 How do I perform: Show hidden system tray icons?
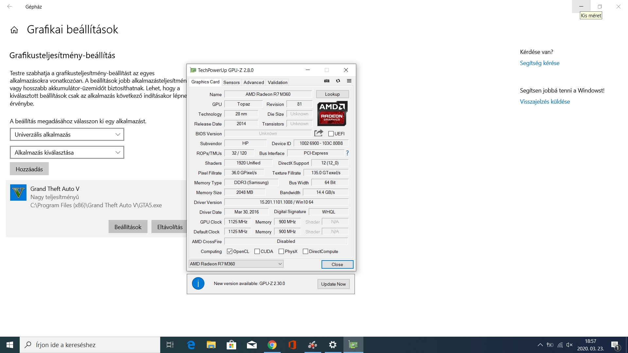(x=540, y=345)
